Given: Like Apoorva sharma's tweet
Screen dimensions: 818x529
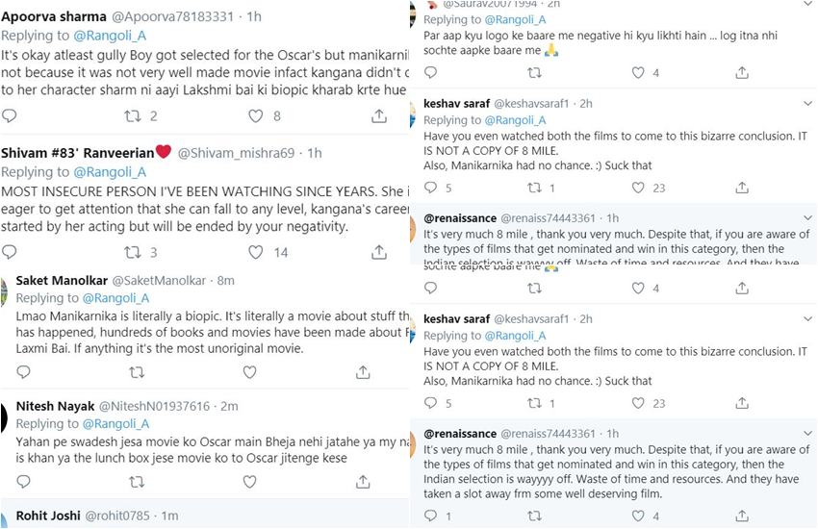Looking at the screenshot, I should click(x=256, y=115).
